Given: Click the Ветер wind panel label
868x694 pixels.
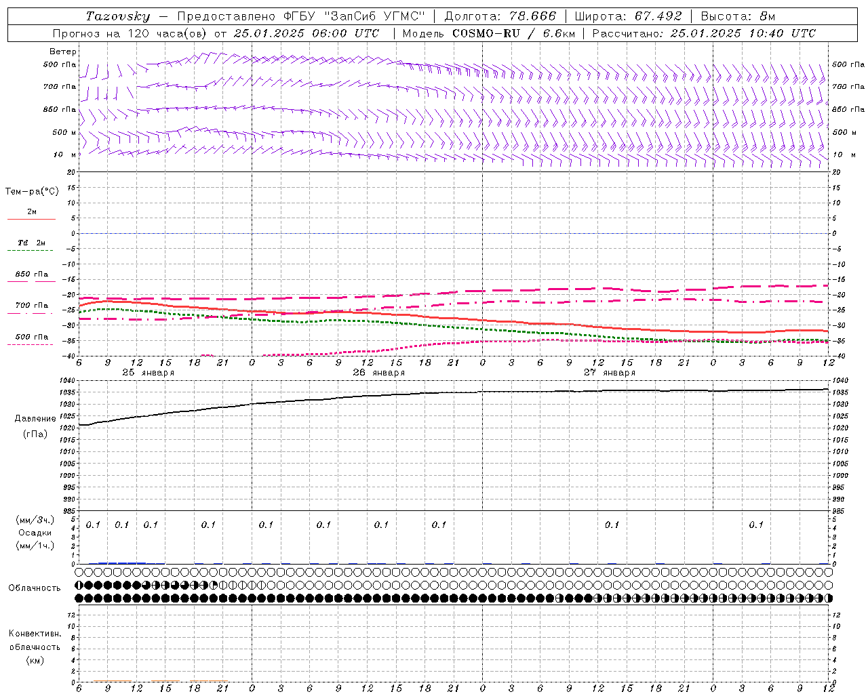Looking at the screenshot, I should (x=63, y=52).
